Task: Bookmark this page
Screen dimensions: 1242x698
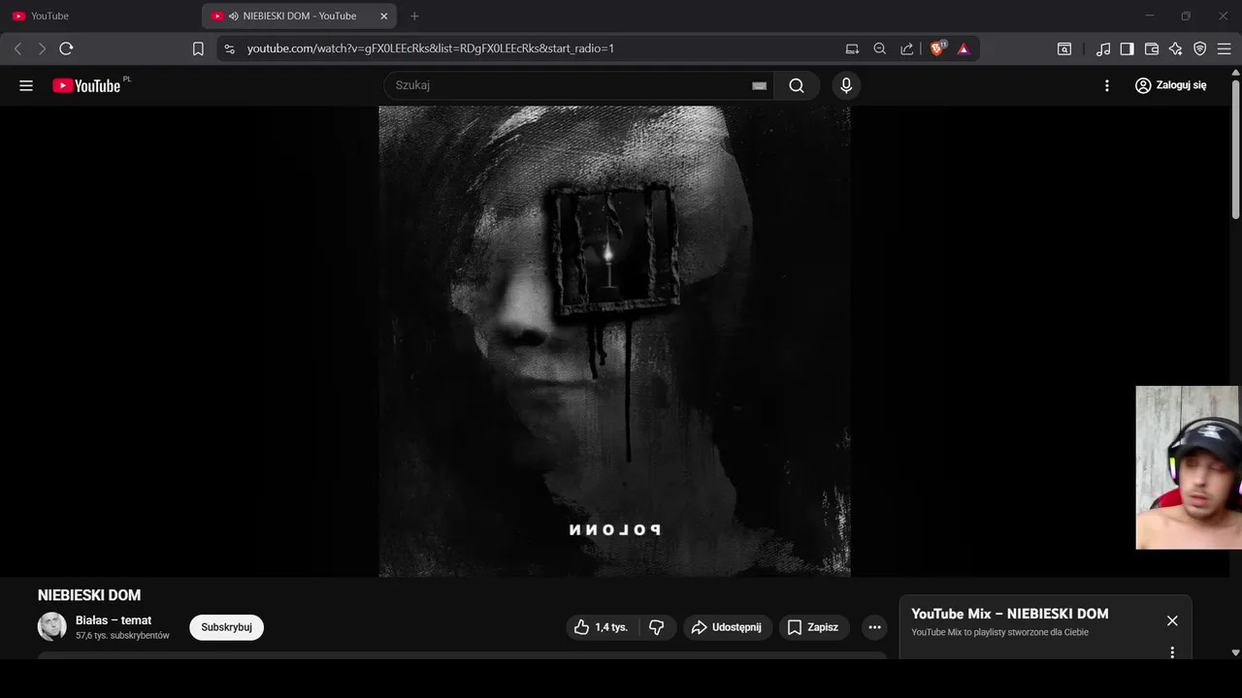Action: click(x=198, y=48)
